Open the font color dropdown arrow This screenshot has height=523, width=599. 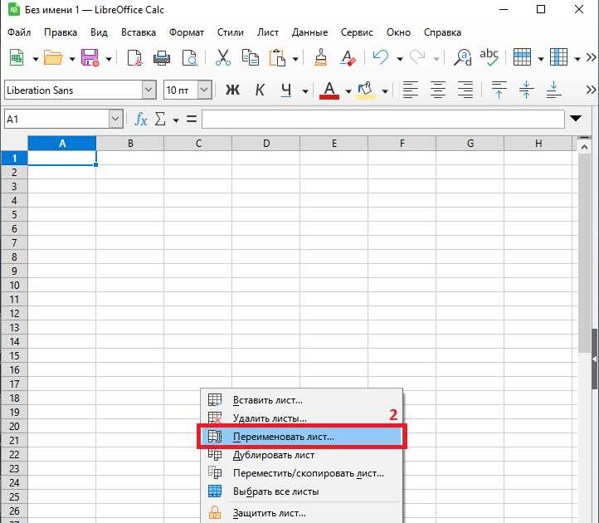[x=348, y=91]
